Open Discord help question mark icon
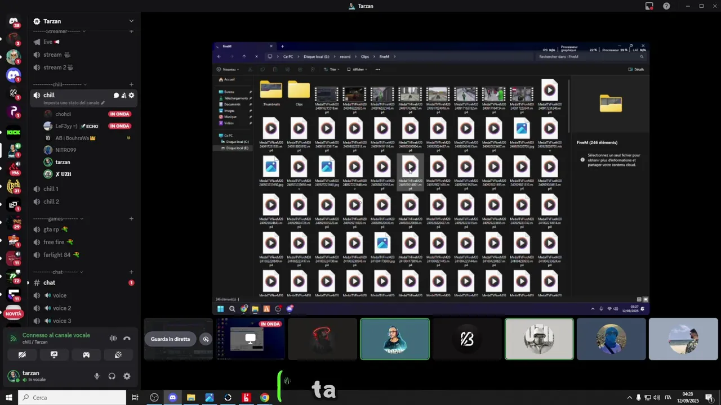721x405 pixels. click(666, 6)
